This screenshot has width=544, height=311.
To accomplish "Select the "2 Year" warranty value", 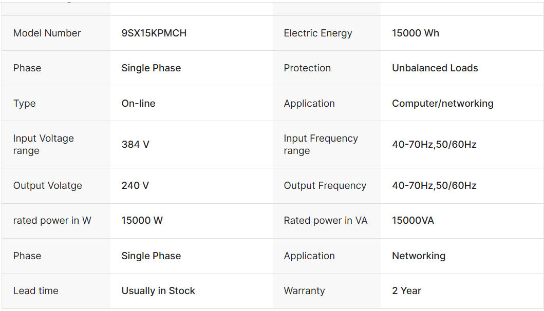I will pos(406,290).
